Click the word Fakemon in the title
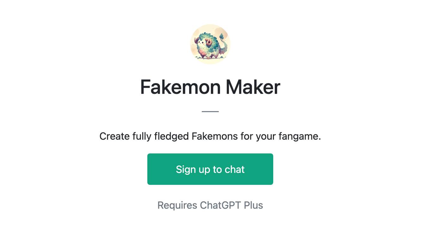 [181, 87]
